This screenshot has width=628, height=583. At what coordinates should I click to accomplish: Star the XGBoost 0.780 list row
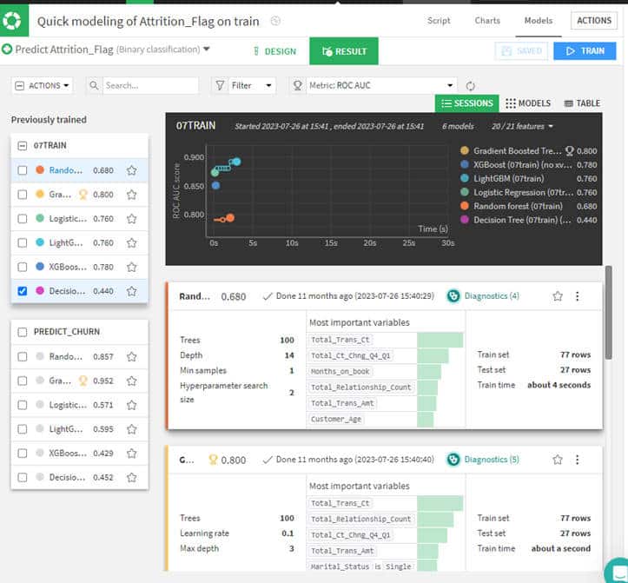[132, 267]
